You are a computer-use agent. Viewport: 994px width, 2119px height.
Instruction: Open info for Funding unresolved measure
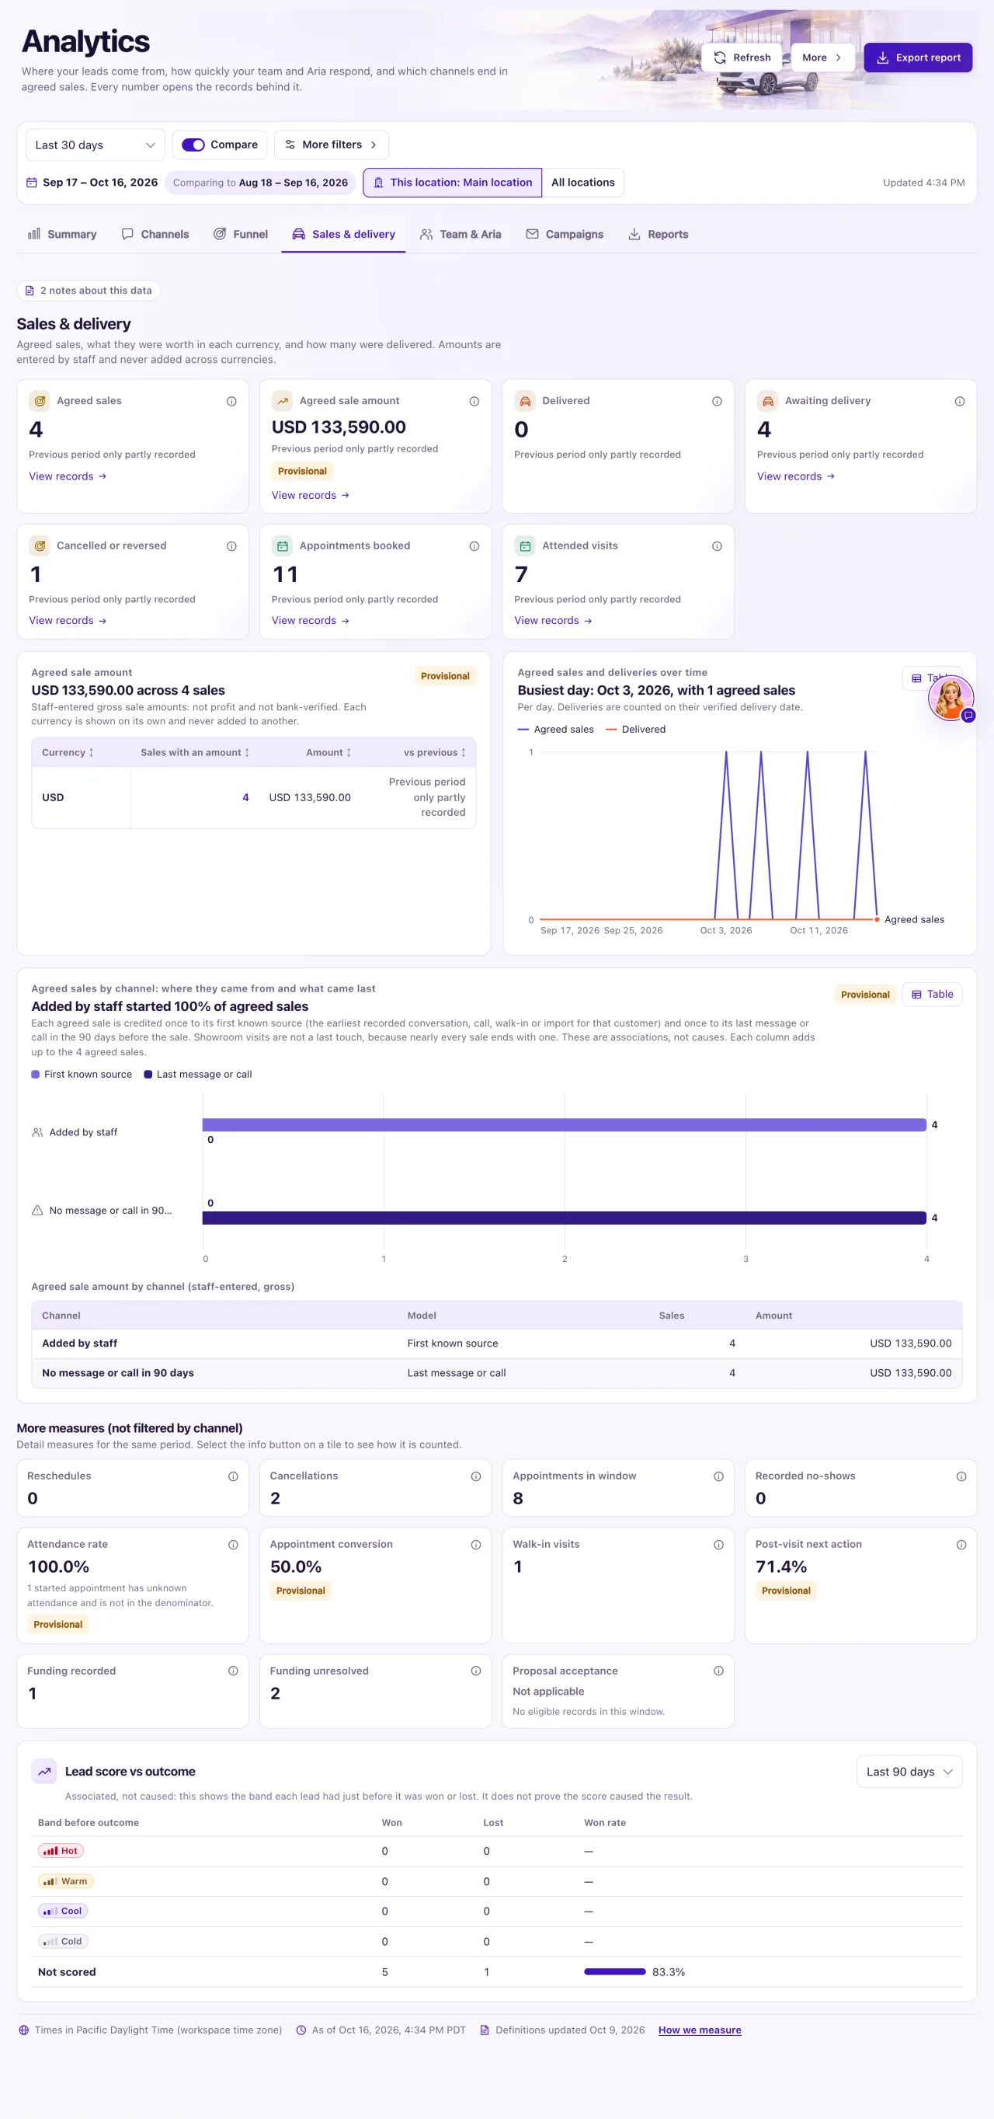pos(475,1671)
